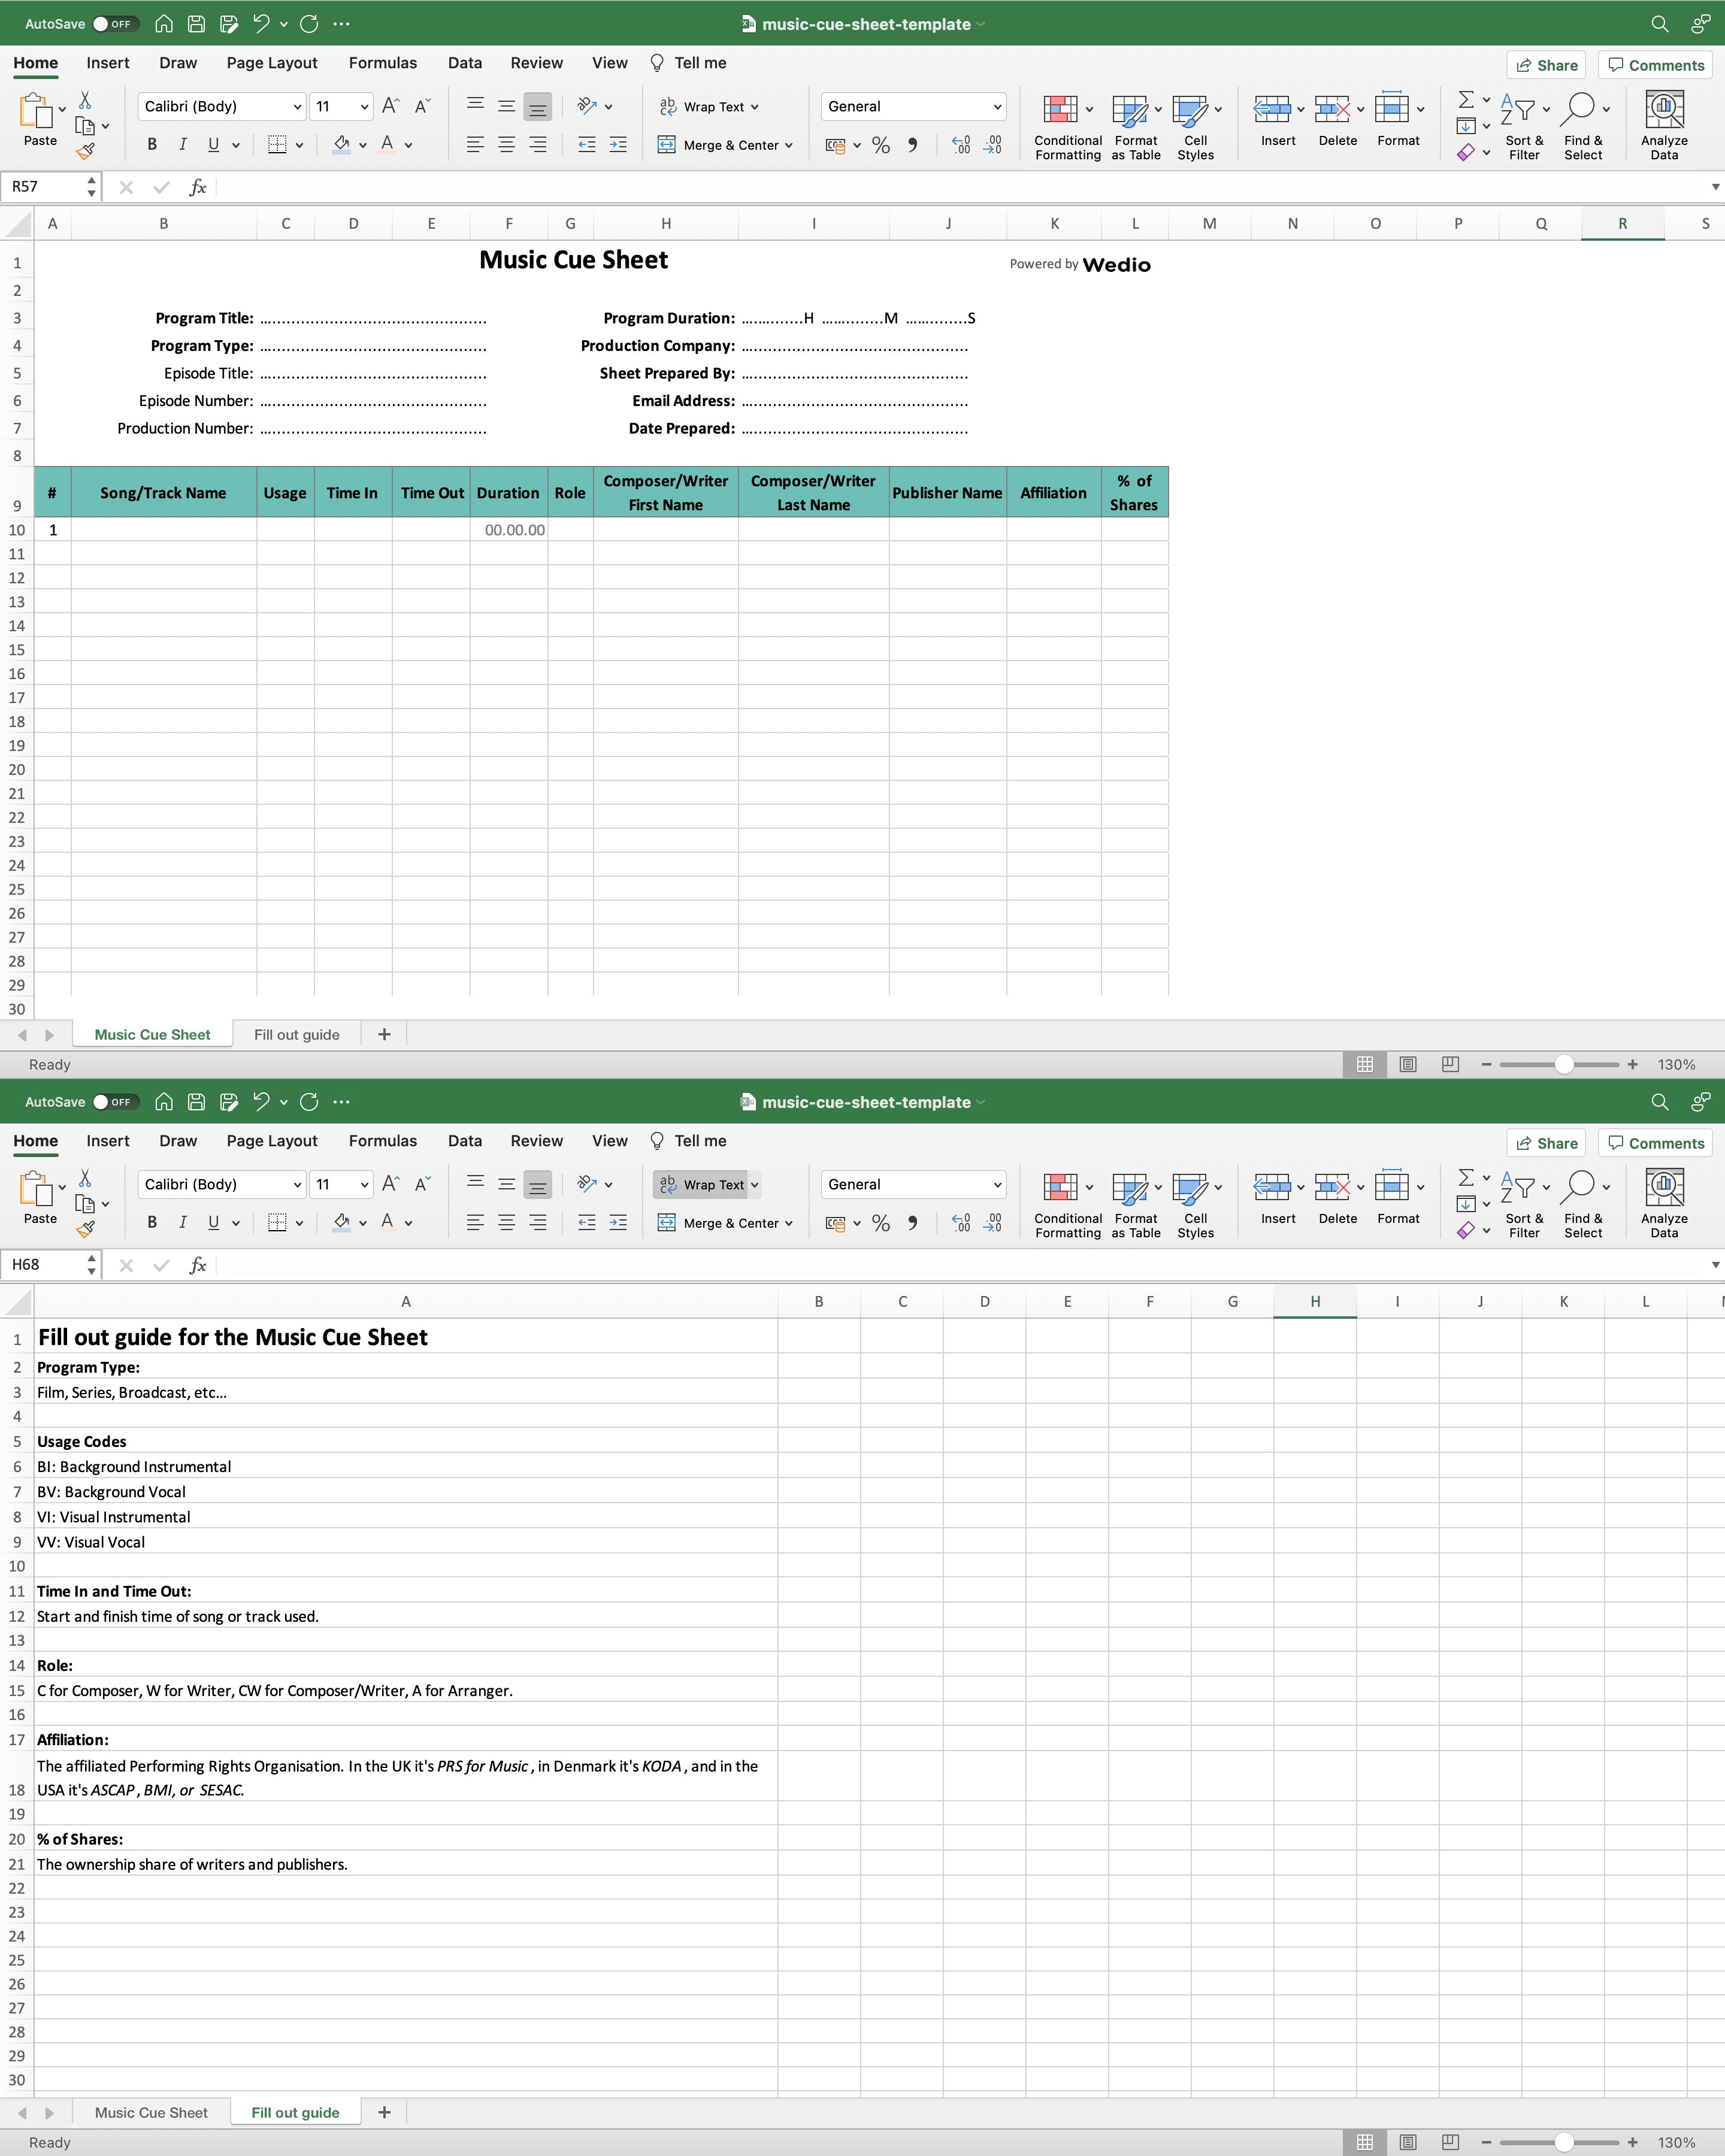The height and width of the screenshot is (2156, 1725).
Task: Click Cut scissors icon in top ribbon
Action: tap(85, 100)
